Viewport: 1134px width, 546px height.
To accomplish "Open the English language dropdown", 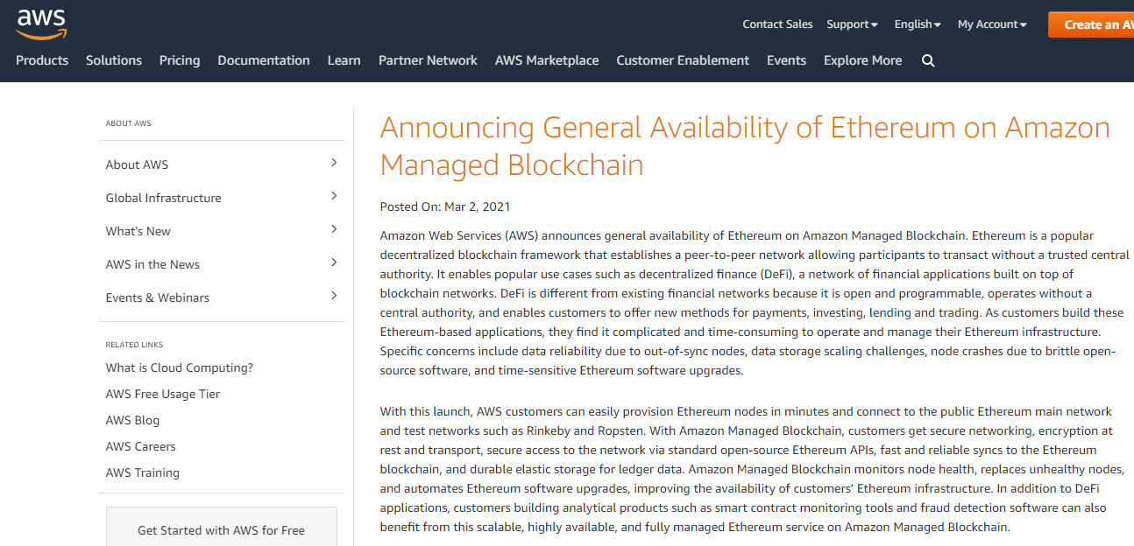I will click(917, 24).
